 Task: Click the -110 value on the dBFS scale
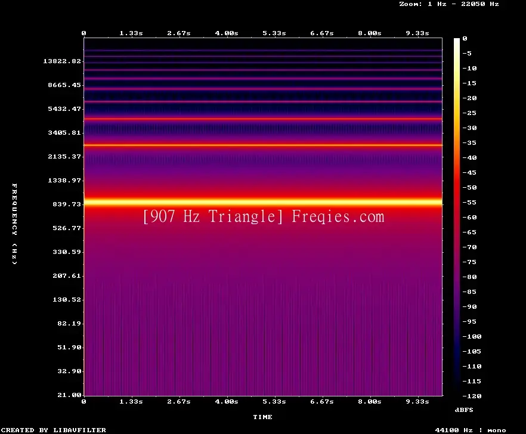[x=472, y=366]
